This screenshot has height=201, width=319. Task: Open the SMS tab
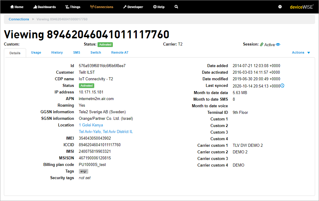pos(77,52)
